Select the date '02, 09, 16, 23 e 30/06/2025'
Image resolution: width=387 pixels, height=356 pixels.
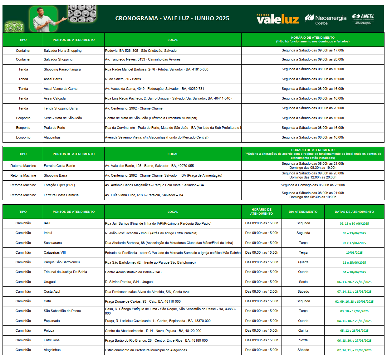pos(354,301)
